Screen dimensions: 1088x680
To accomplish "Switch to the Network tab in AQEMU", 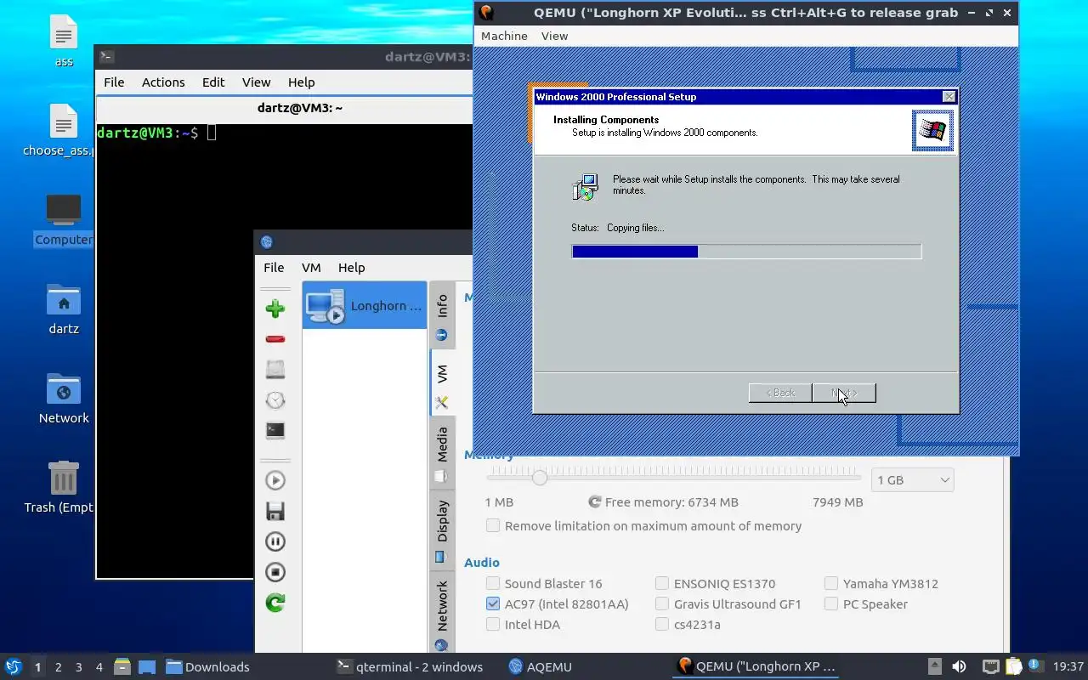I will point(442,614).
